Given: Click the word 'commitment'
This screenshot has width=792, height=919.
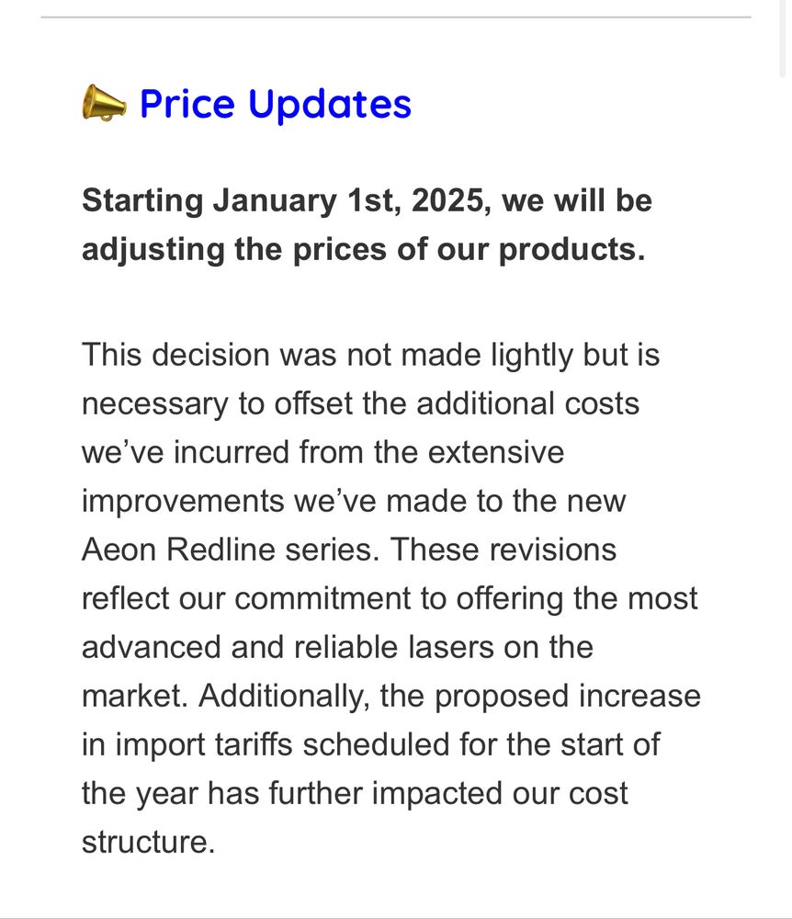Looking at the screenshot, I should 322,598.
